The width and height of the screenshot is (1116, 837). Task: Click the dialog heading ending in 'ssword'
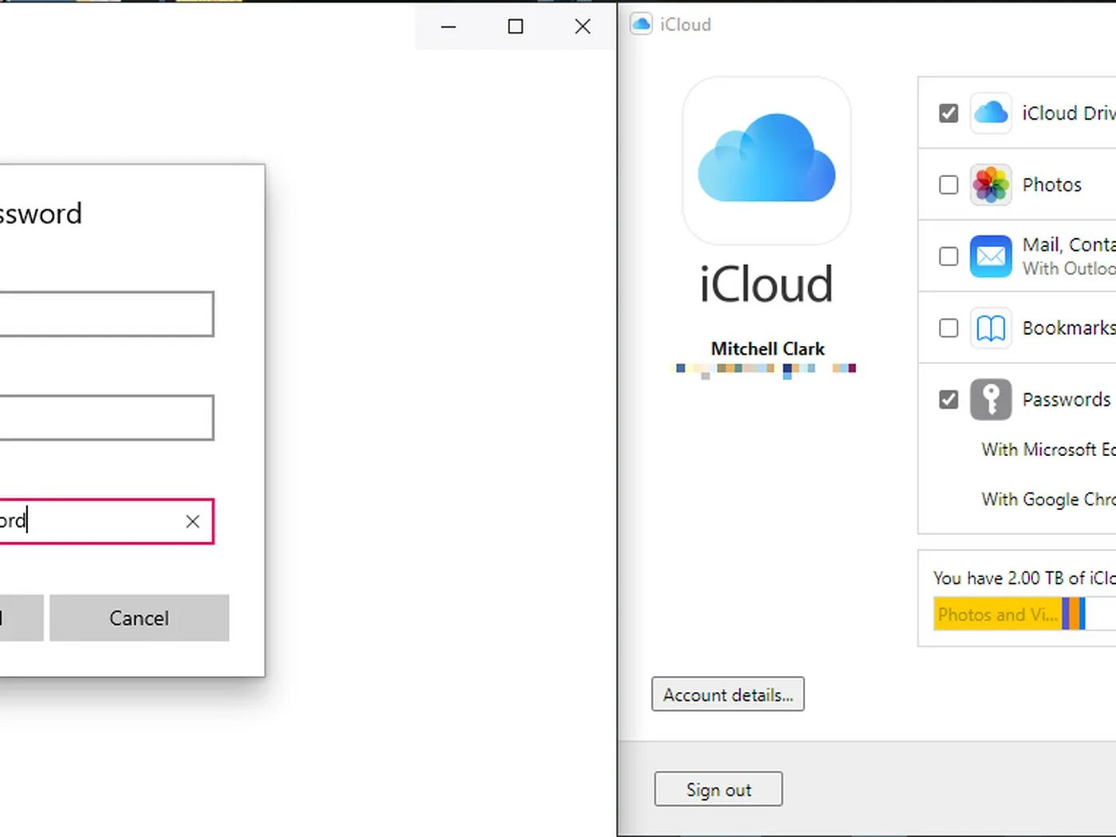[x=41, y=214]
